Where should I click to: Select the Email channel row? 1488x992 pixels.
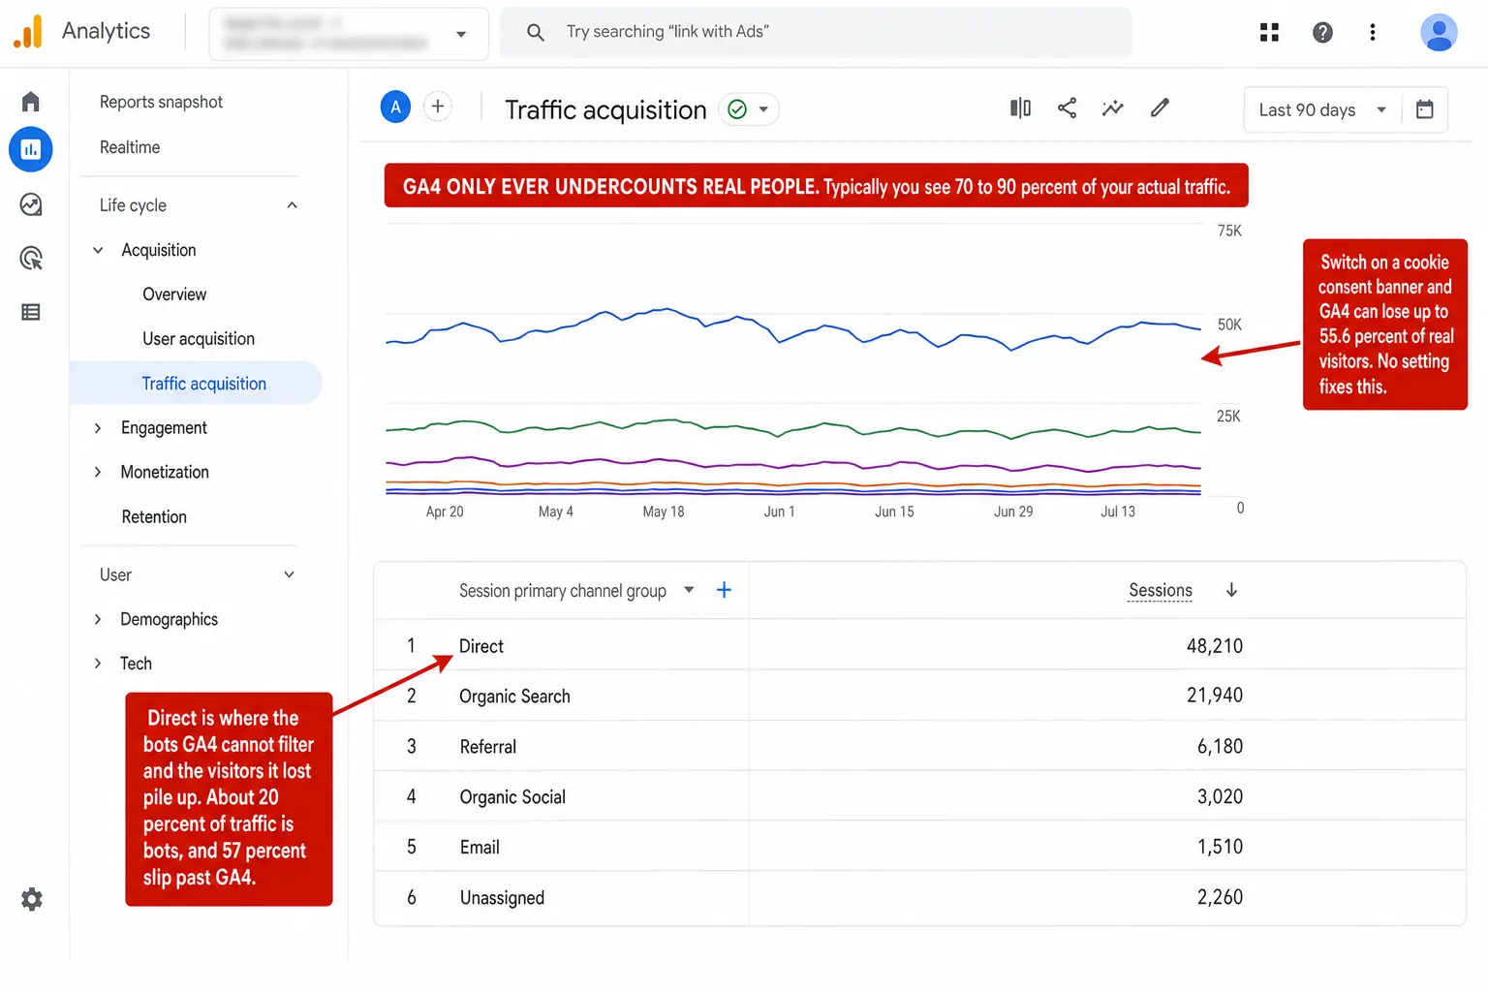[919, 847]
